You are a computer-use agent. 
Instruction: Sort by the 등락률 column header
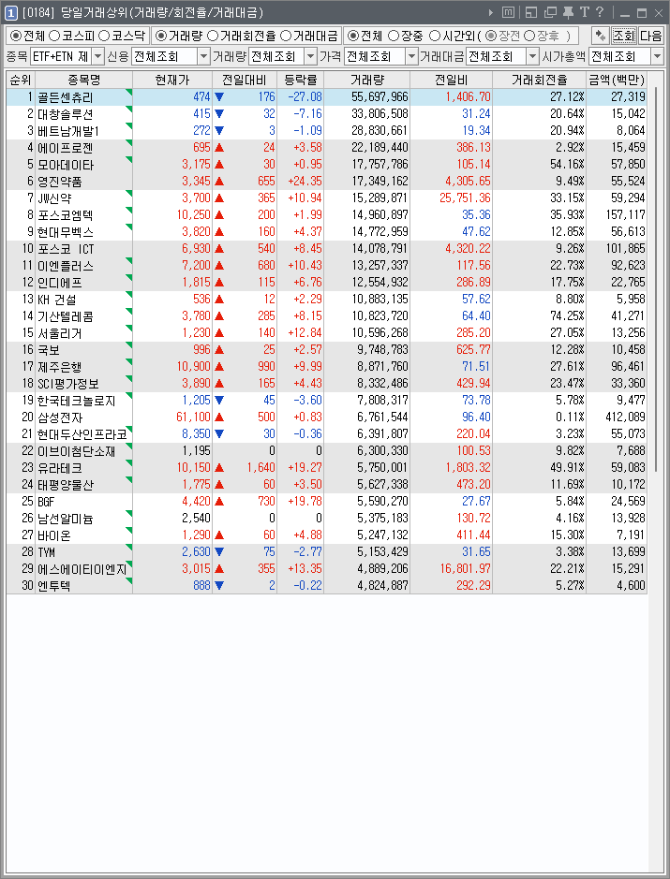point(300,80)
